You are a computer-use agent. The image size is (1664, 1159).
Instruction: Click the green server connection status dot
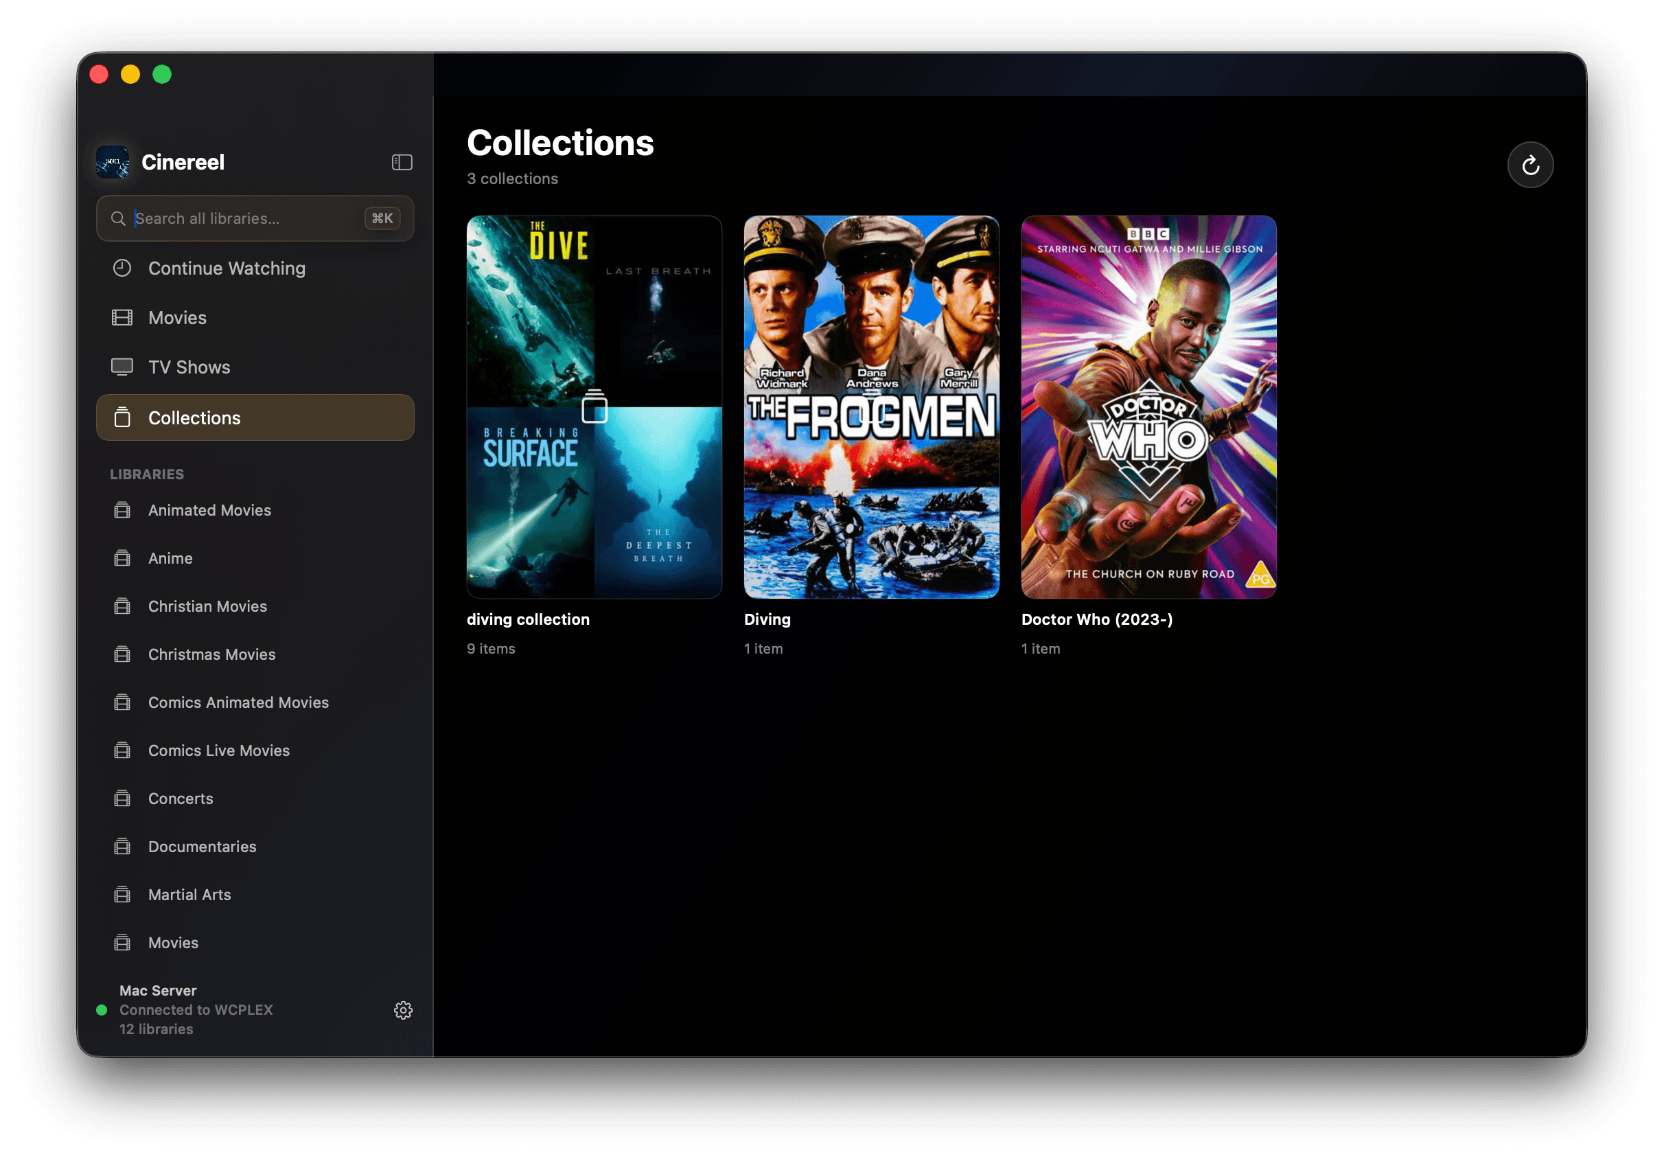(x=102, y=1010)
